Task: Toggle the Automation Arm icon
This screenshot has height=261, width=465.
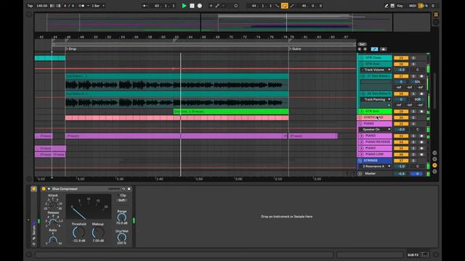Action: pyautogui.click(x=217, y=6)
